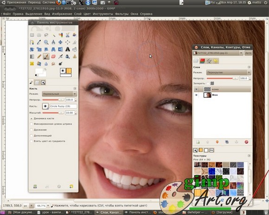Enable Фиксированная длина штриха checkbox
This screenshot has width=269, height=215.
point(31,124)
